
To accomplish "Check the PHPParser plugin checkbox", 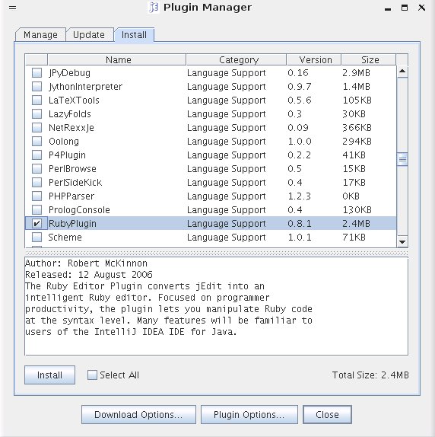I will [x=37, y=196].
